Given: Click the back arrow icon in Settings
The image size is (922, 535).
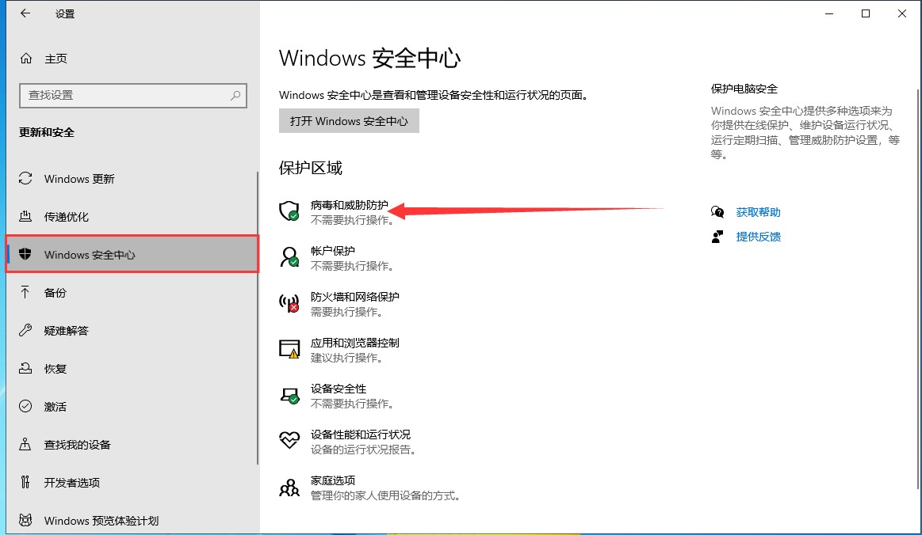Looking at the screenshot, I should [x=25, y=13].
